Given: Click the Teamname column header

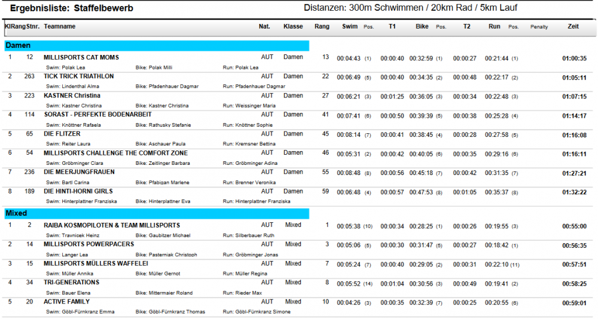Looking at the screenshot, I should coord(60,27).
